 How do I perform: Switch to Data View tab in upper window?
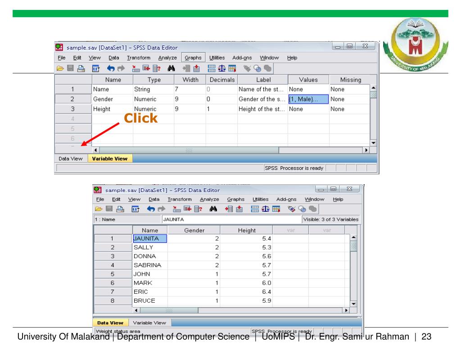coord(71,159)
